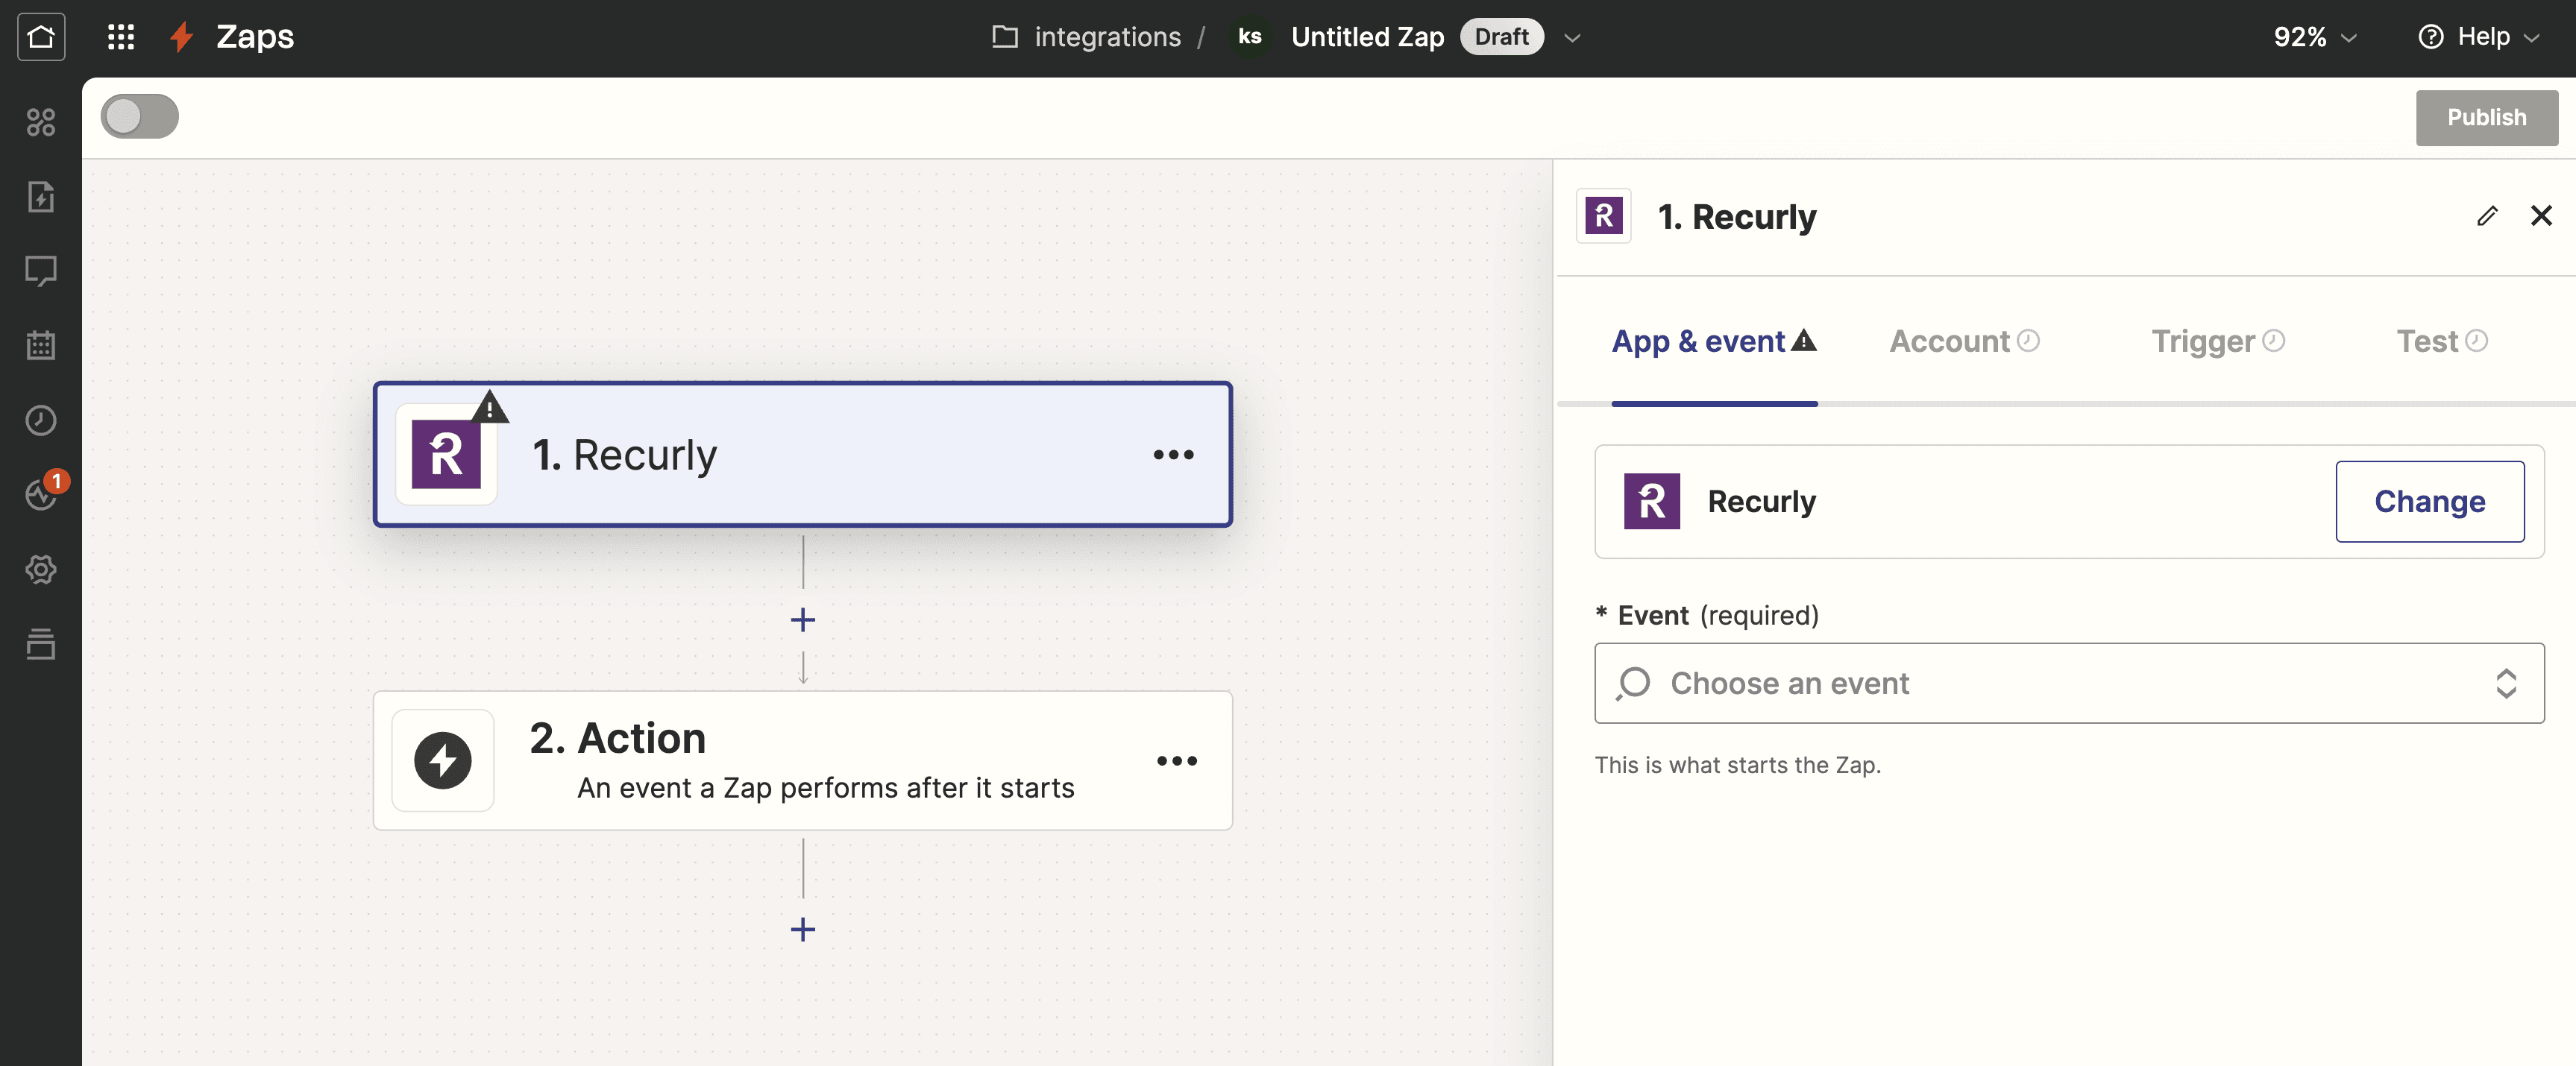Close the Recurly step panel

click(x=2541, y=216)
